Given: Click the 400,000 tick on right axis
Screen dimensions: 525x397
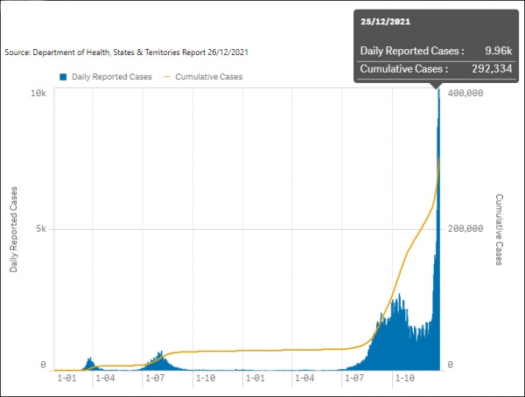Looking at the screenshot, I should 465,93.
